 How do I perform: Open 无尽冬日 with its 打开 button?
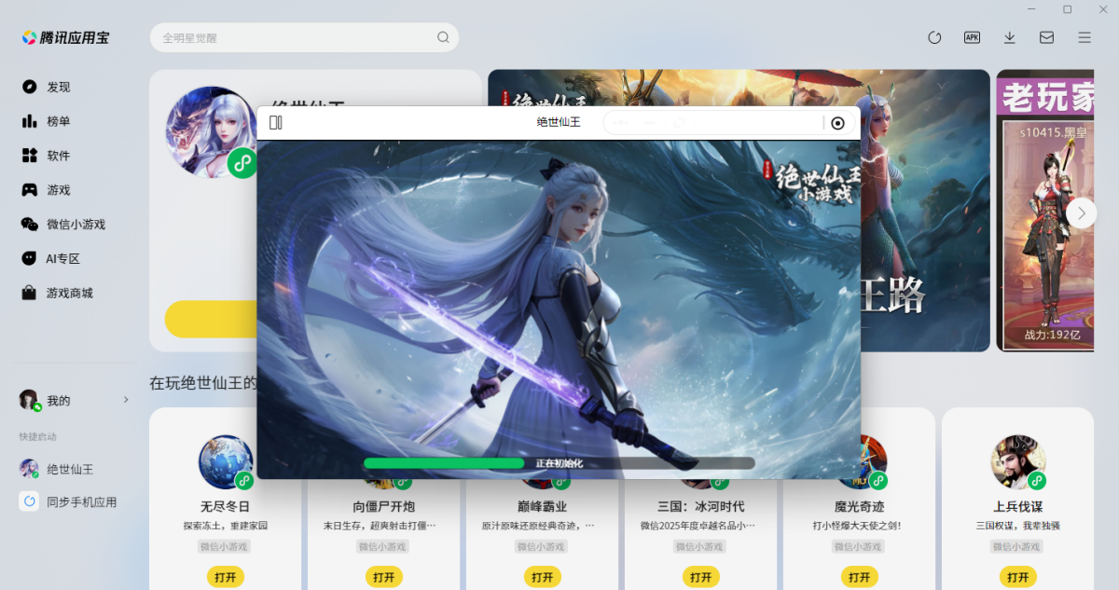224,577
